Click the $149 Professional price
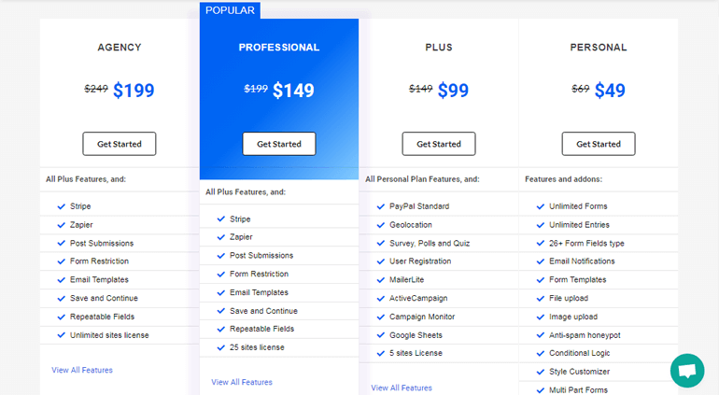719x395 pixels. coord(293,91)
